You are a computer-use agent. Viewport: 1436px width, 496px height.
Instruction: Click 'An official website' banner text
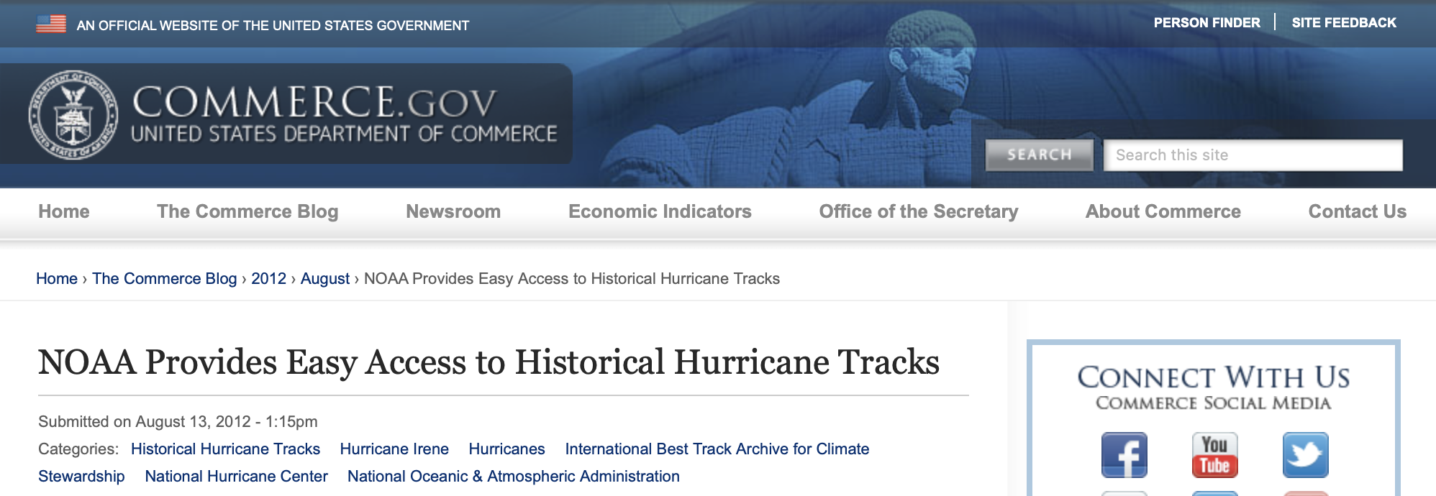pos(273,25)
